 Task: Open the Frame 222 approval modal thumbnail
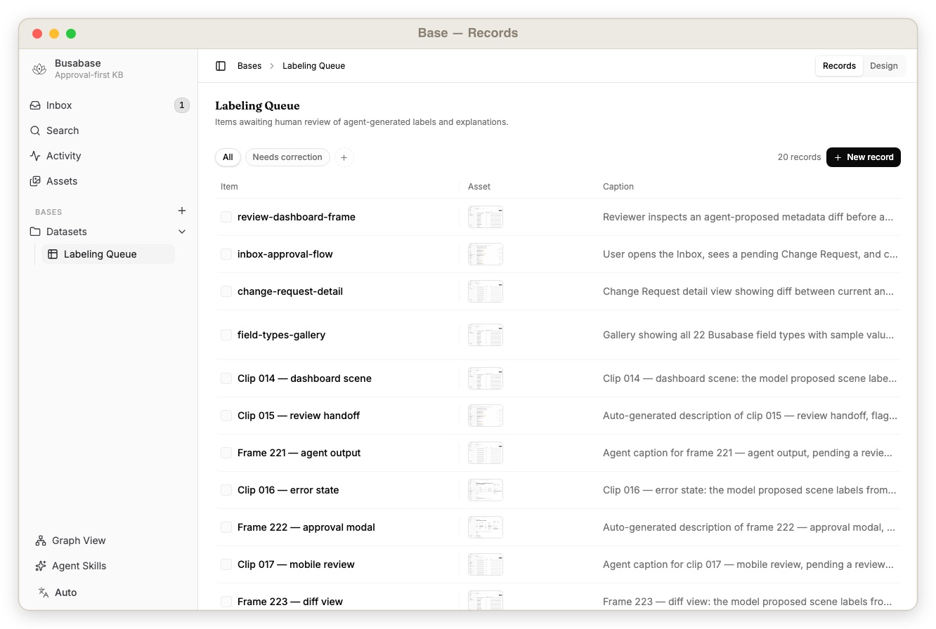[x=486, y=527]
